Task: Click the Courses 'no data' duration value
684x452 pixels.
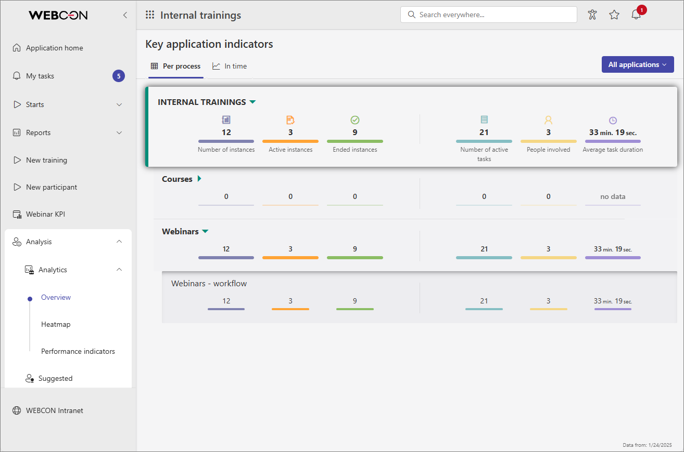Action: 613,197
